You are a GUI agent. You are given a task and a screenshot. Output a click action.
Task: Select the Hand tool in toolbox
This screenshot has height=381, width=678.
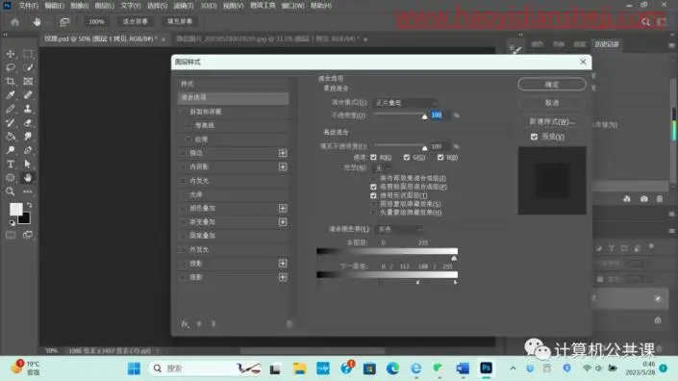28,178
